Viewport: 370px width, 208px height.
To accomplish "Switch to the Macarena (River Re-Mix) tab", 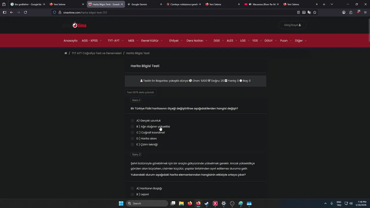I will point(262,4).
